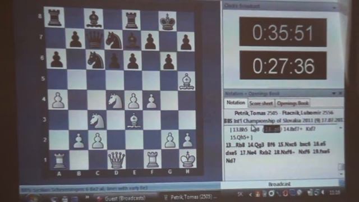Click the highlighted move in the variation line

[272, 129]
